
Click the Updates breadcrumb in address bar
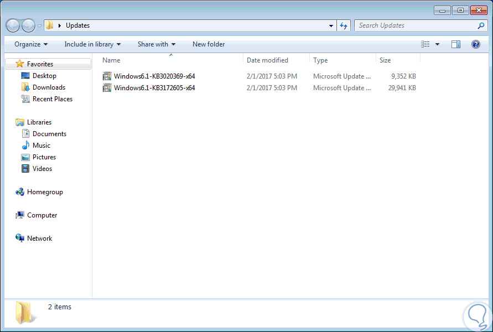77,25
